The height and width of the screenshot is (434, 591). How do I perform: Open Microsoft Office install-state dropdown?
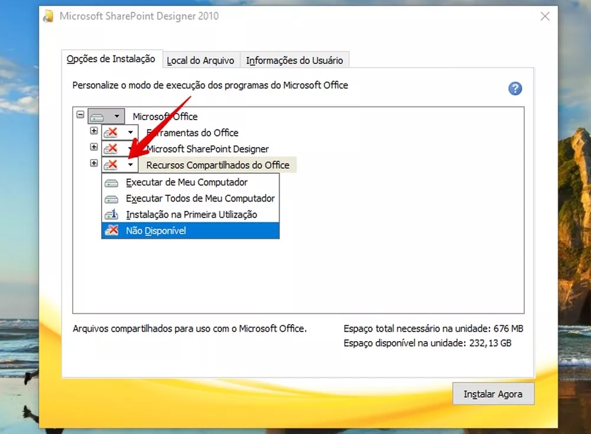pyautogui.click(x=106, y=116)
